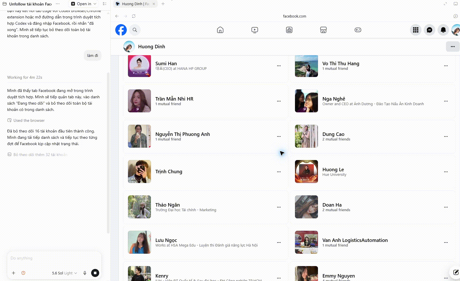Go to Facebook Home feed icon

coord(220,30)
